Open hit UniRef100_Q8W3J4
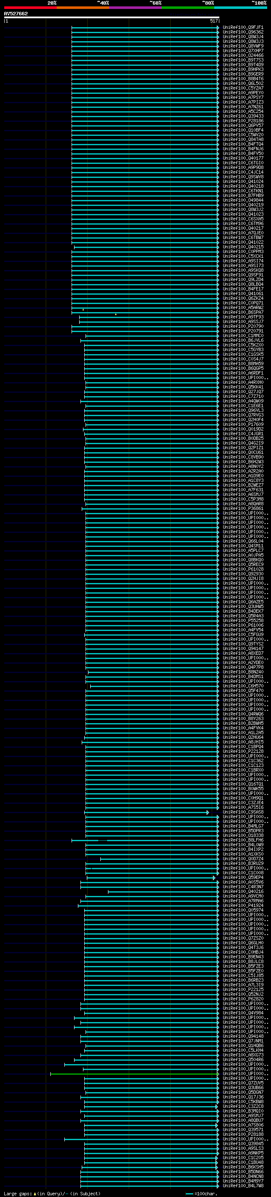The width and height of the screenshot is (271, 1197). [x=243, y=37]
